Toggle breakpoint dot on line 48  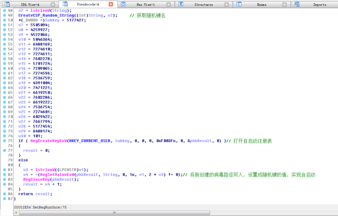pos(5,10)
